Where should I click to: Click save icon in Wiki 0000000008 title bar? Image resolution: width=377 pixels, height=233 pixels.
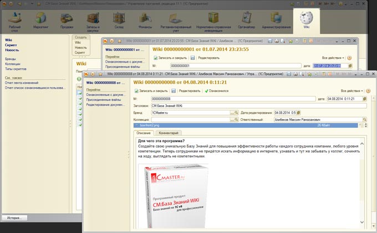[289, 74]
